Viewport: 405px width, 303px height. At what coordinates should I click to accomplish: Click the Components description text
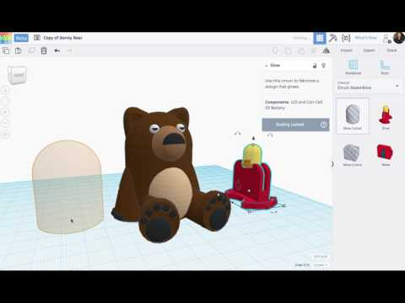294,105
